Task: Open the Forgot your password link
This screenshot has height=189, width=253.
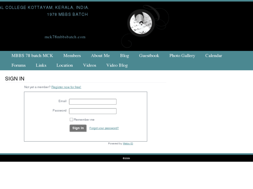Action: (x=104, y=128)
